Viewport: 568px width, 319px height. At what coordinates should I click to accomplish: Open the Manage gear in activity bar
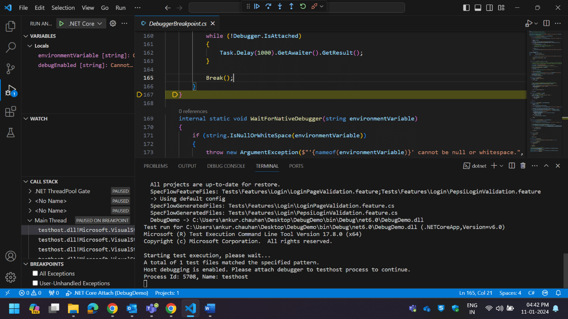[10, 277]
